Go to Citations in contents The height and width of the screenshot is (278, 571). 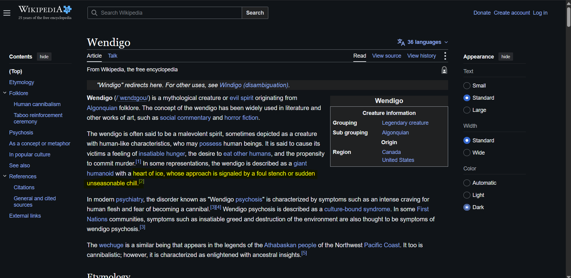click(x=24, y=187)
